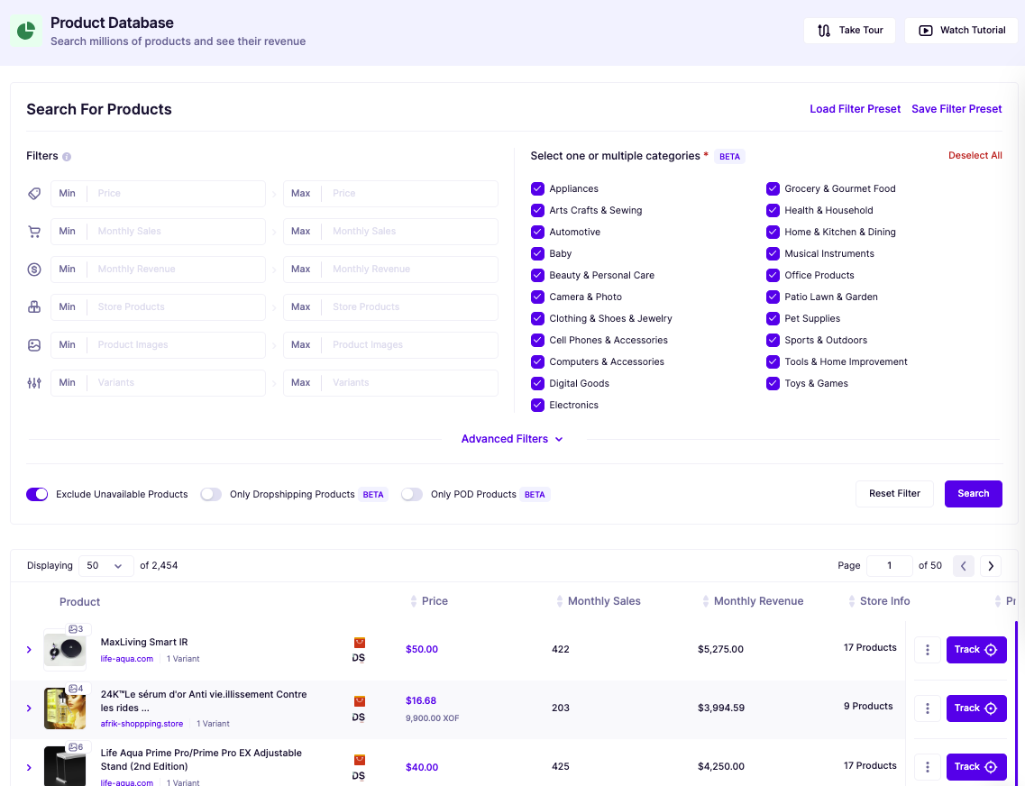Viewport: 1025px width, 786px height.
Task: Click the Search button
Action: click(x=973, y=494)
